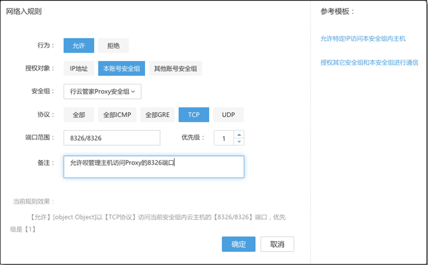Open the 授权其它安全组和本安全组进行通信 template link

pos(369,63)
